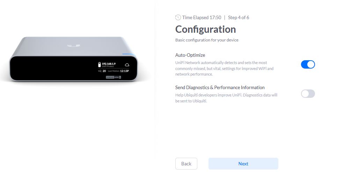The height and width of the screenshot is (172, 359).
Task: Click the Last Motion 12:13P readout
Action: [x=118, y=71]
